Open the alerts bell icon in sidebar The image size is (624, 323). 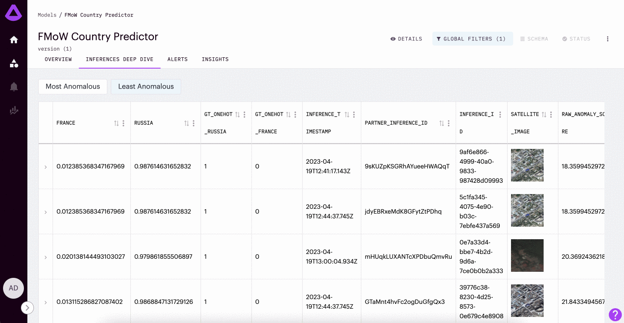14,87
